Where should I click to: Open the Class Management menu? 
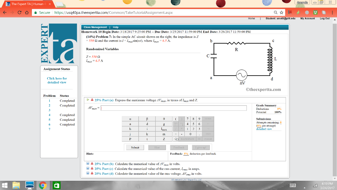(95, 27)
